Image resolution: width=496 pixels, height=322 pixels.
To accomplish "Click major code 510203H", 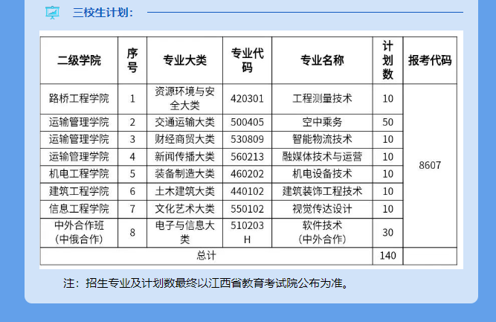I will [247, 233].
